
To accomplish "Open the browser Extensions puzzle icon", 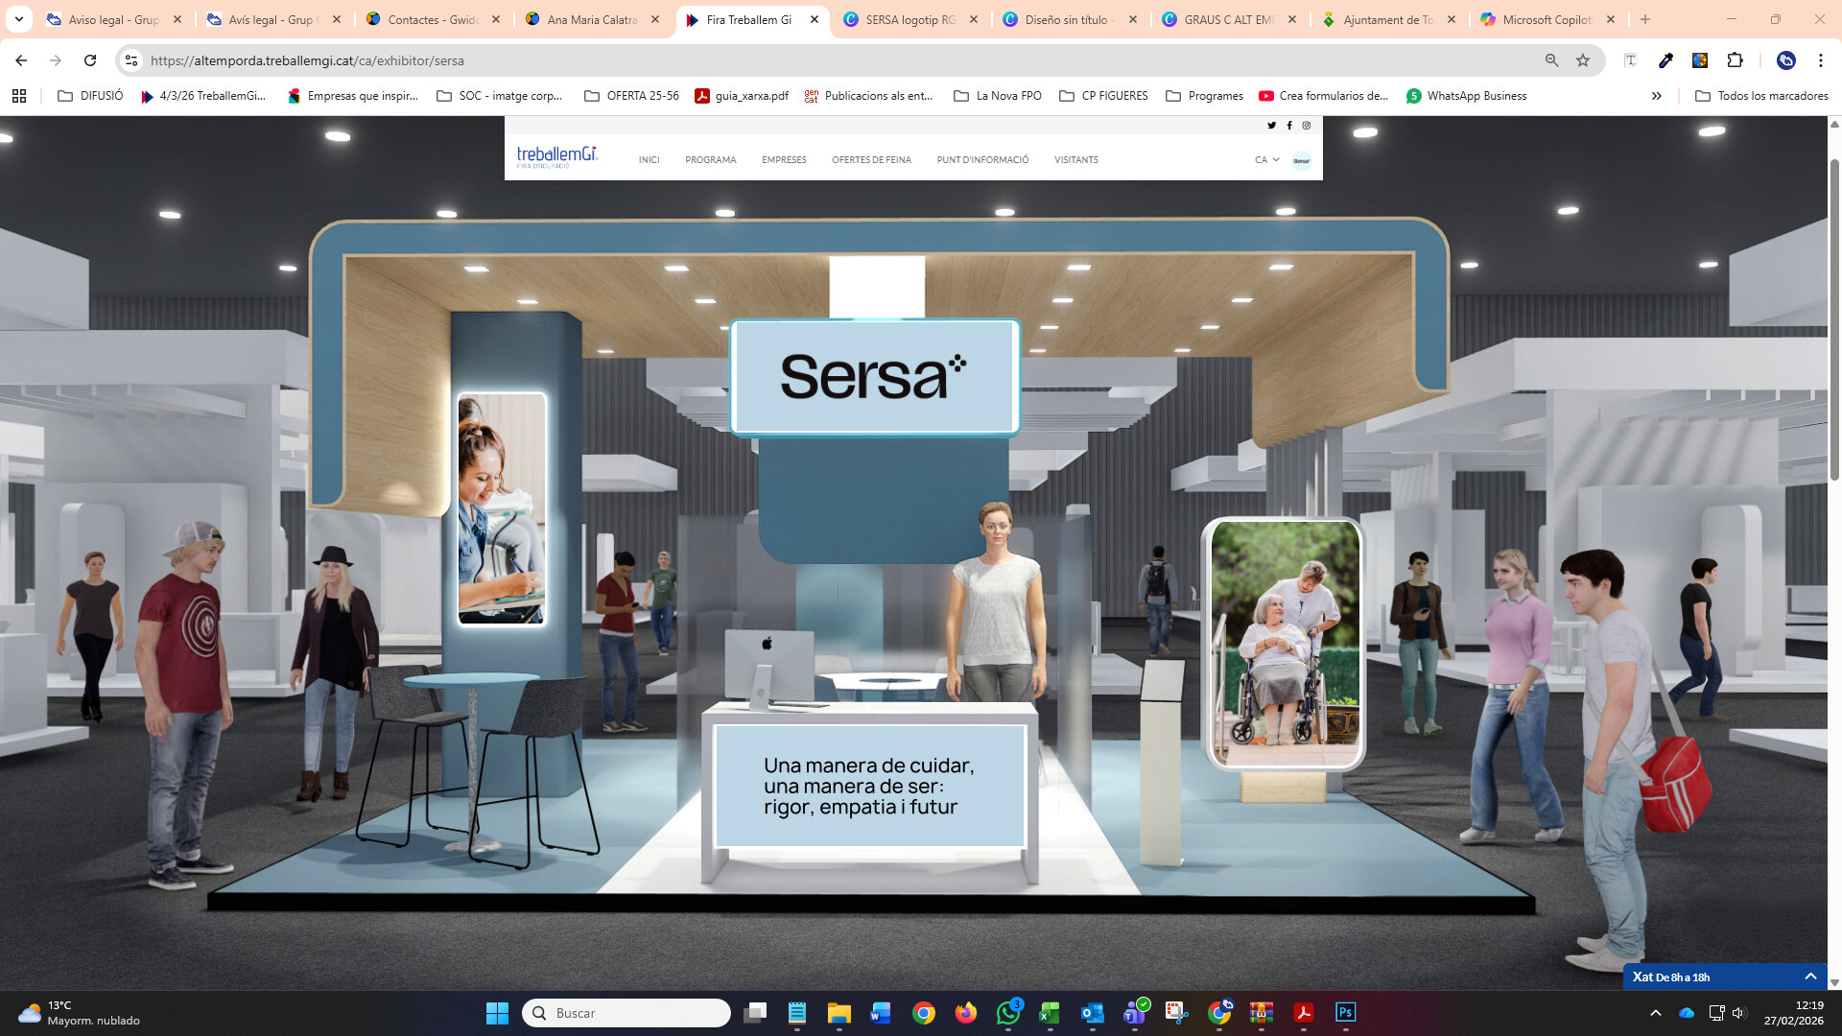I will pyautogui.click(x=1735, y=60).
